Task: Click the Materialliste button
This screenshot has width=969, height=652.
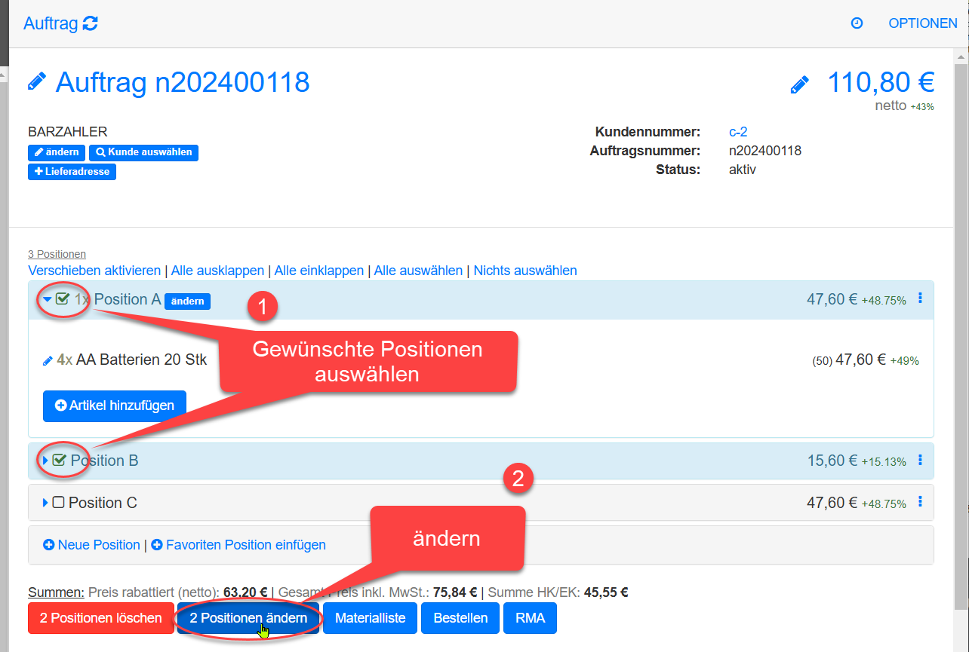Action: pyautogui.click(x=370, y=618)
